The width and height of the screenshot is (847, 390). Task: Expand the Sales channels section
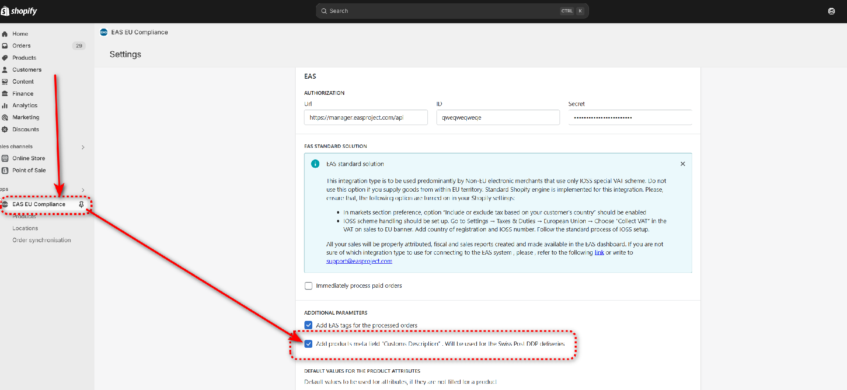pyautogui.click(x=83, y=147)
